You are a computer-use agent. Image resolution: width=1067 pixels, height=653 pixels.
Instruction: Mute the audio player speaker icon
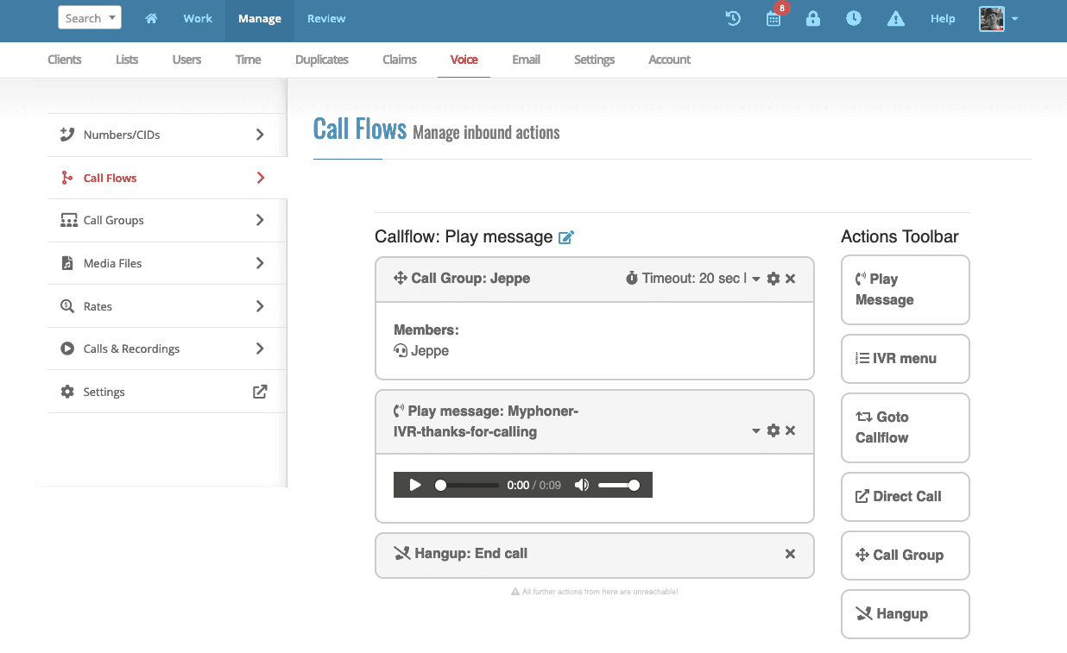point(582,485)
